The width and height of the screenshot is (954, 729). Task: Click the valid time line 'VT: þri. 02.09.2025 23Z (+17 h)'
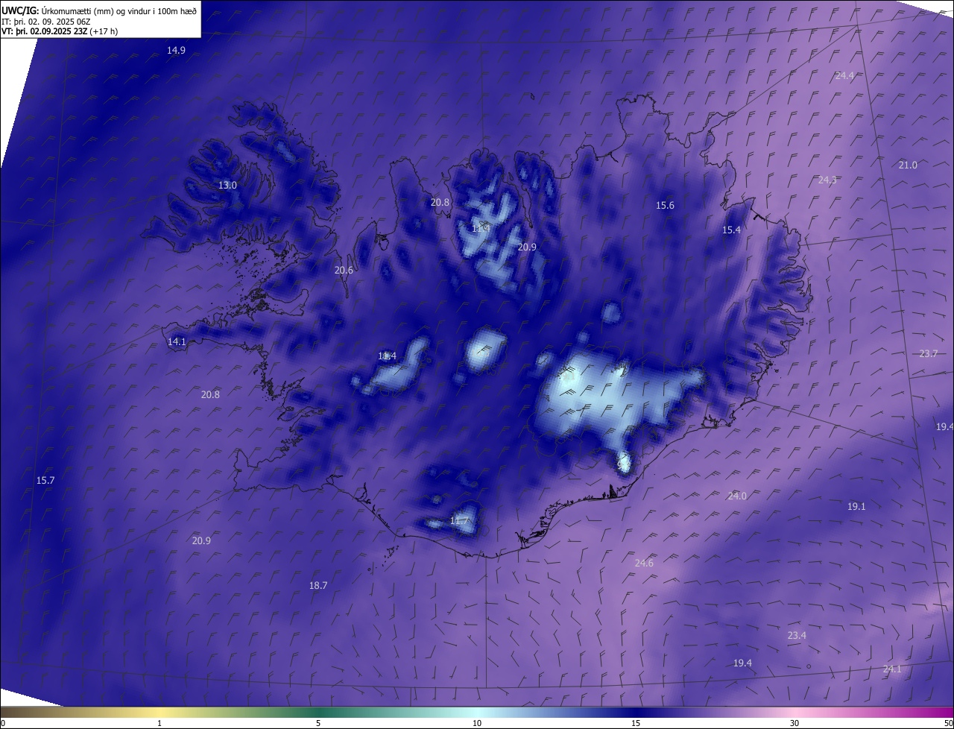click(60, 31)
